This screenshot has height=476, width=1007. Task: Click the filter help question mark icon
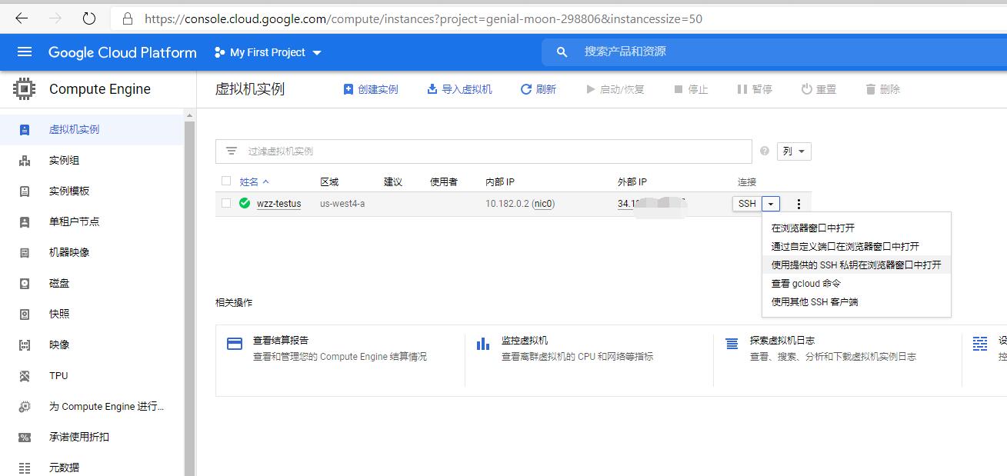(765, 151)
